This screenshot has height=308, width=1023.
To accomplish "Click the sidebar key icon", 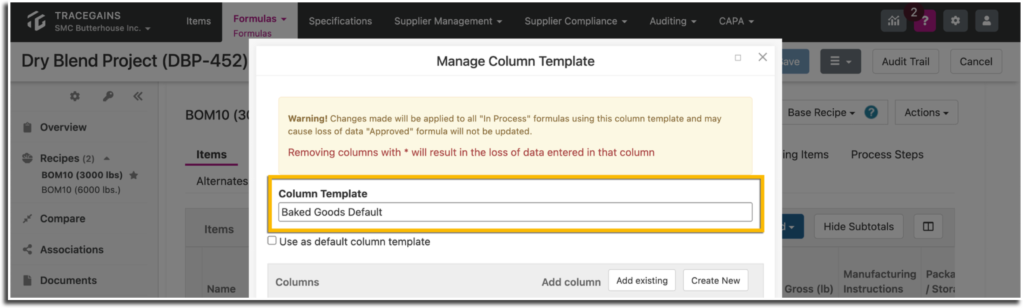I will point(108,96).
